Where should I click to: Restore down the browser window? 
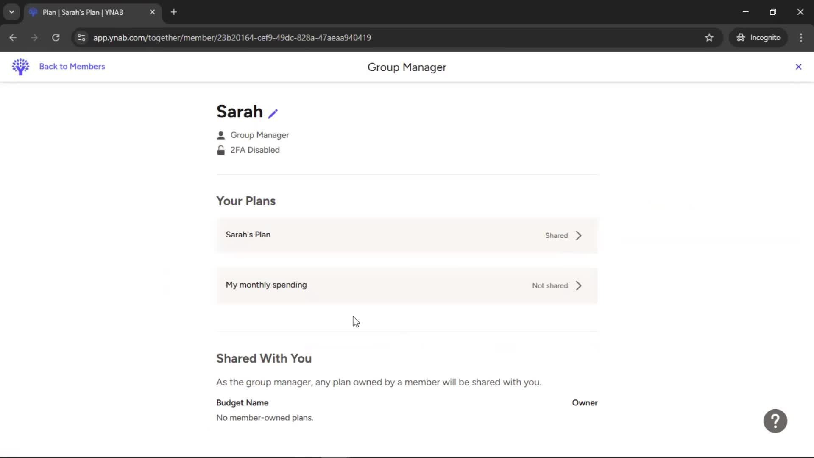773,12
